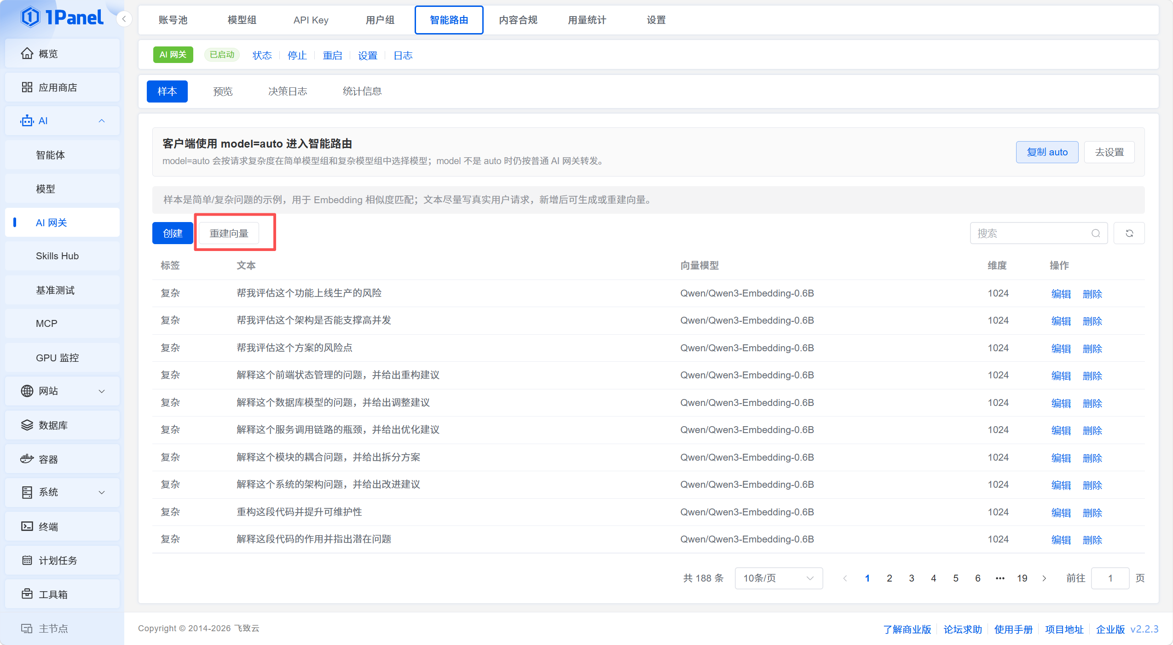Click the 网站 globe icon
The width and height of the screenshot is (1173, 645).
[27, 391]
